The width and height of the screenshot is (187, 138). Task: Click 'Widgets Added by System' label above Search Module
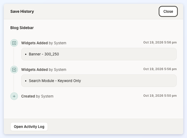point(44,70)
